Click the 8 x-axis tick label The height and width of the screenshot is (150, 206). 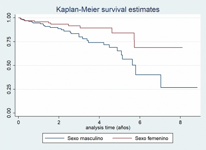180,122
